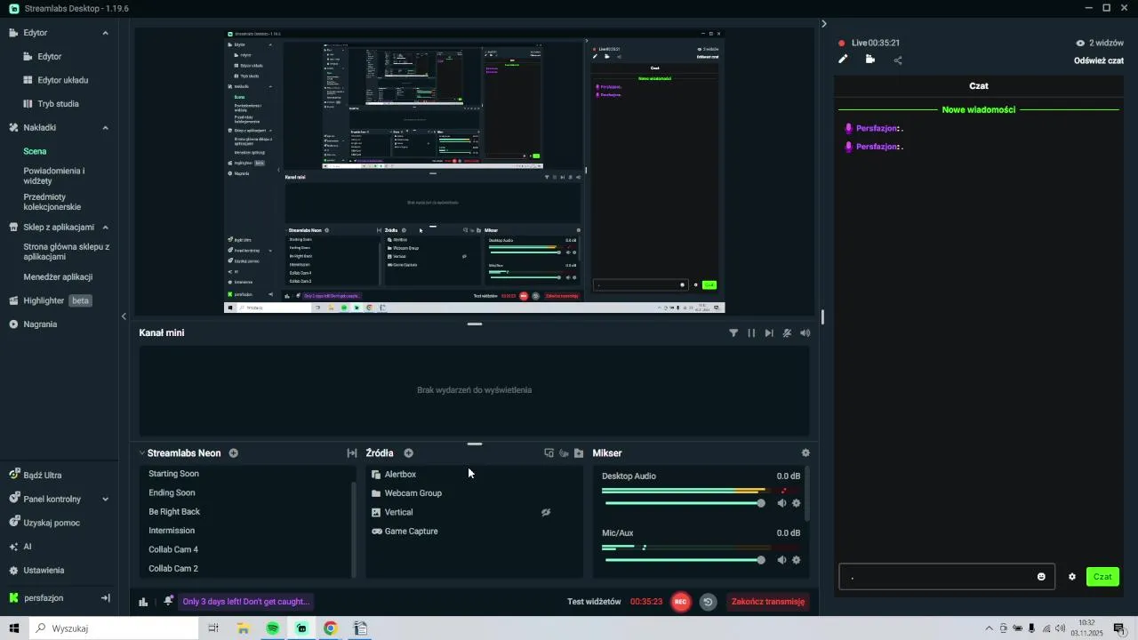Open Spotify from the taskbar

(x=273, y=628)
